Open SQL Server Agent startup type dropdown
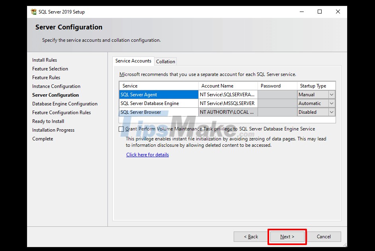Image resolution: width=375 pixels, height=251 pixels. tap(332, 94)
